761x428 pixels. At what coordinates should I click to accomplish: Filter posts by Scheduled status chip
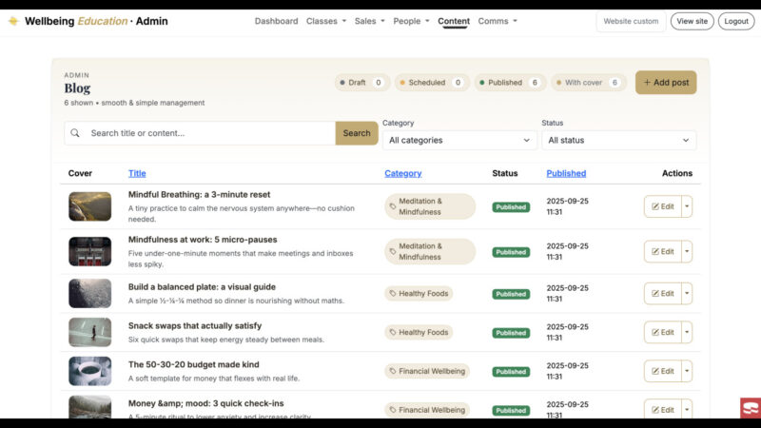432,83
